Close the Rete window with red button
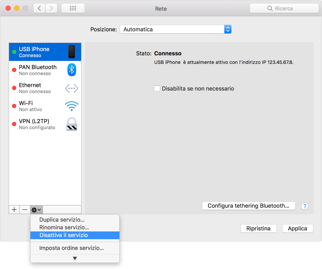The image size is (322, 269). click(x=8, y=8)
